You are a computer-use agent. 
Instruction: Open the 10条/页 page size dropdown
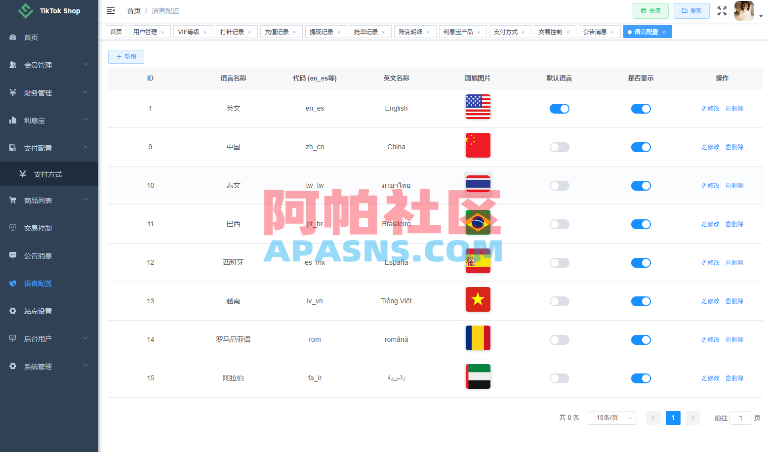[x=611, y=418]
